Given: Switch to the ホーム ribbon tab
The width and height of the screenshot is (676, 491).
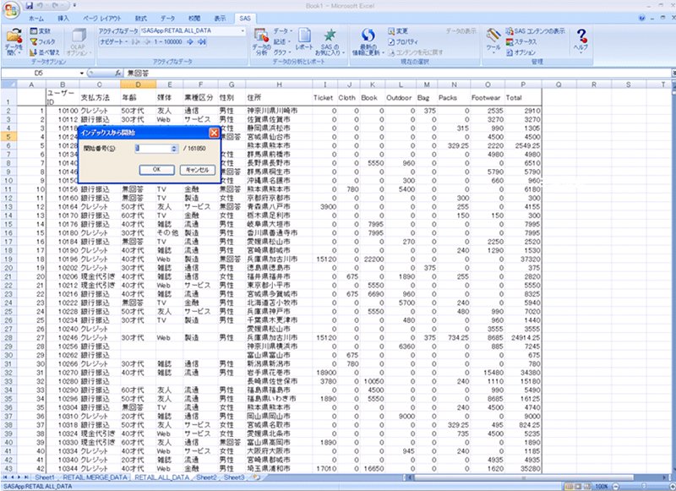Looking at the screenshot, I should pos(35,18).
